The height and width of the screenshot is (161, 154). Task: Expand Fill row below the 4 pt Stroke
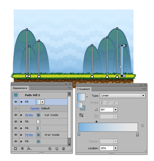pyautogui.click(x=21, y=122)
